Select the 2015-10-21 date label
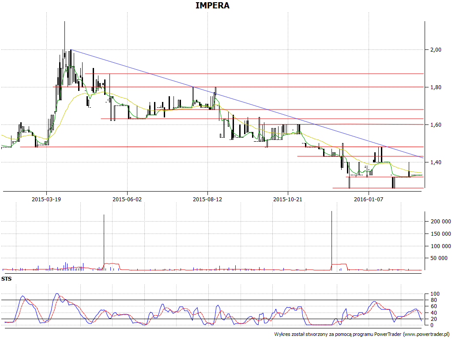The image size is (452, 339). click(288, 199)
